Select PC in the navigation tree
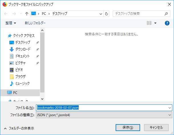174x135 pixels. coord(20,93)
